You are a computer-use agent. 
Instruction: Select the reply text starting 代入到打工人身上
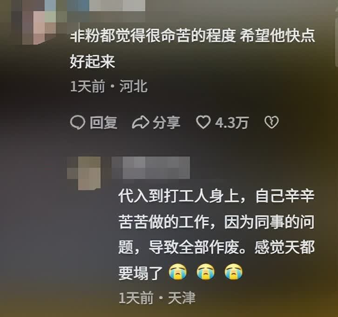click(216, 234)
